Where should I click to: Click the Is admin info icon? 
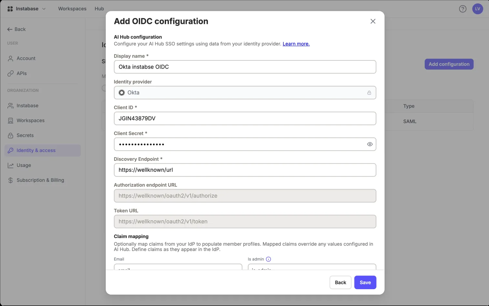(268, 259)
